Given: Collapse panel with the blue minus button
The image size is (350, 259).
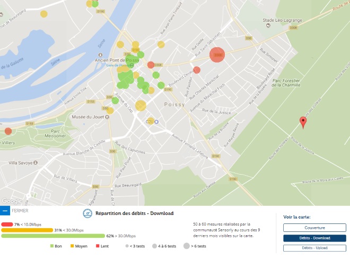Looking at the screenshot, I should (x=5, y=211).
